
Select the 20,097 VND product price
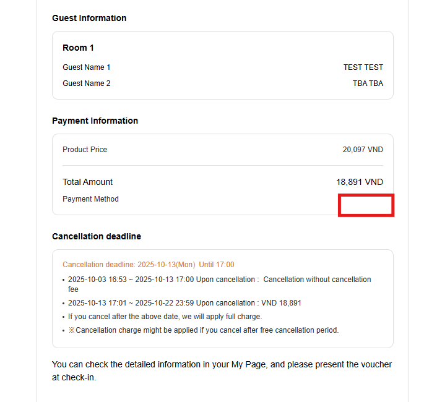363,150
